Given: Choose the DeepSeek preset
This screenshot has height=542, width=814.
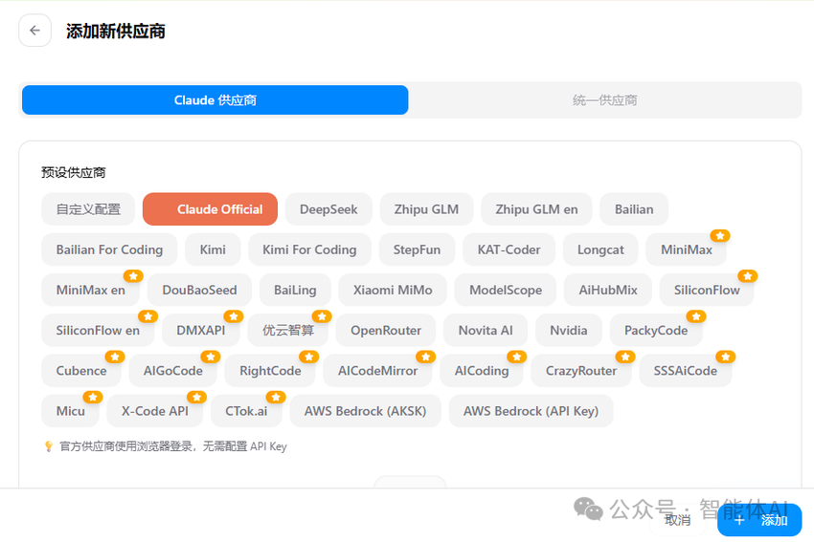Looking at the screenshot, I should coord(328,209).
